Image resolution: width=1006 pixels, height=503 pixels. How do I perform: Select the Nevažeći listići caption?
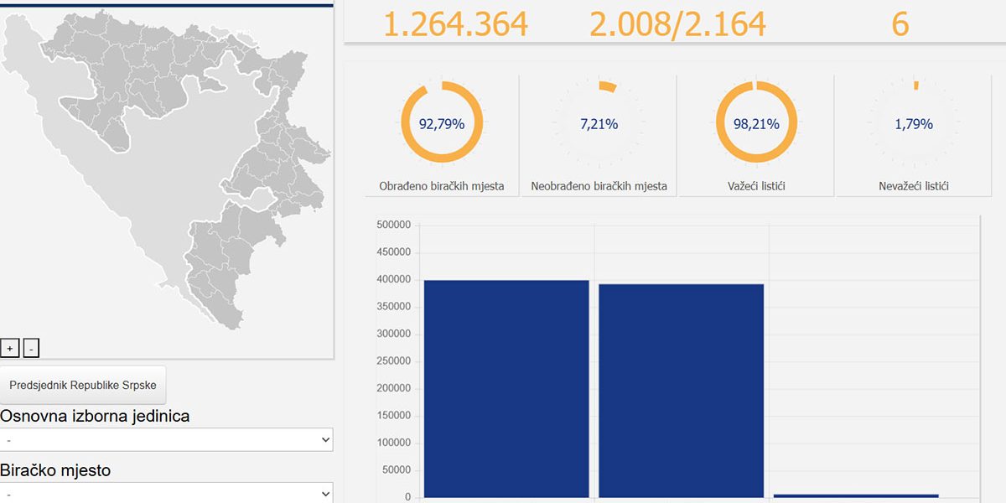[x=914, y=186]
